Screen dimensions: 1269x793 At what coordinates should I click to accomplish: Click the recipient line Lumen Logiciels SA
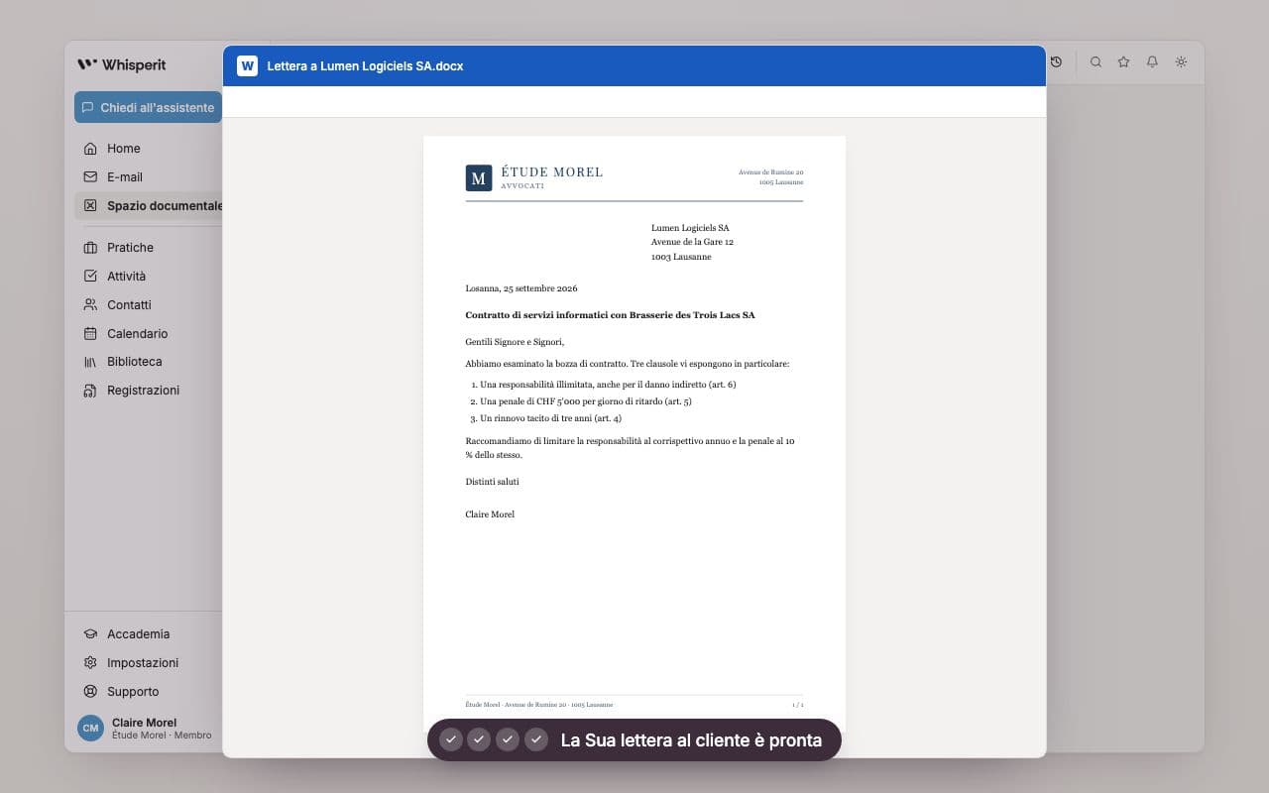[x=690, y=228]
